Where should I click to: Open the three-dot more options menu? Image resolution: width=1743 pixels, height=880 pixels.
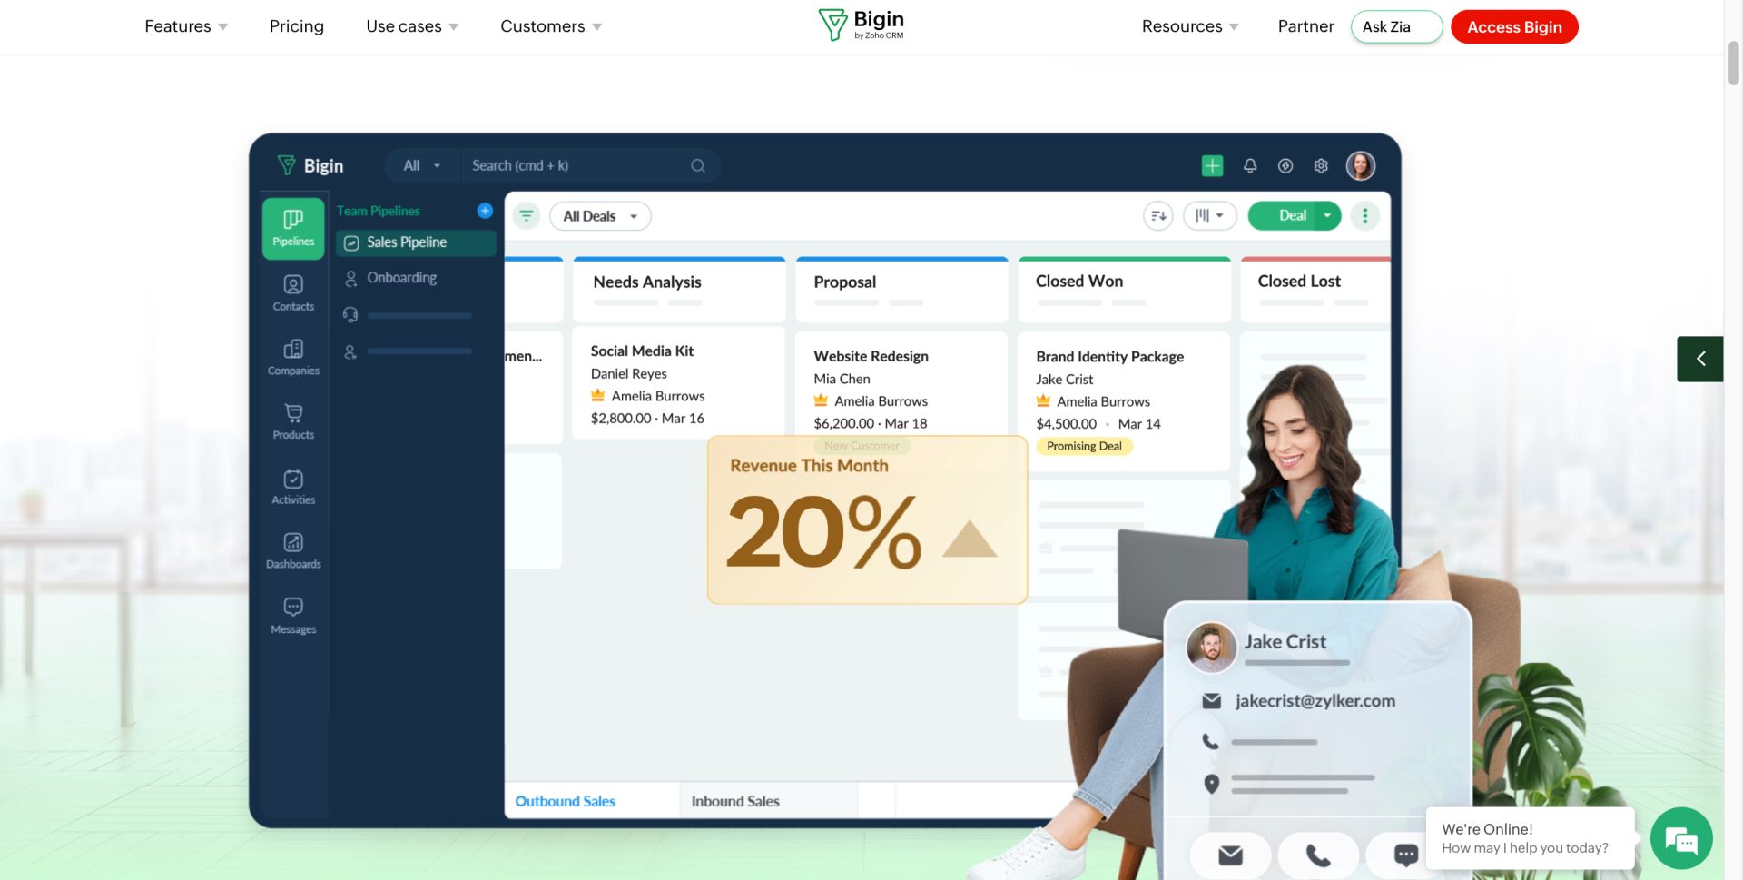[1364, 216]
